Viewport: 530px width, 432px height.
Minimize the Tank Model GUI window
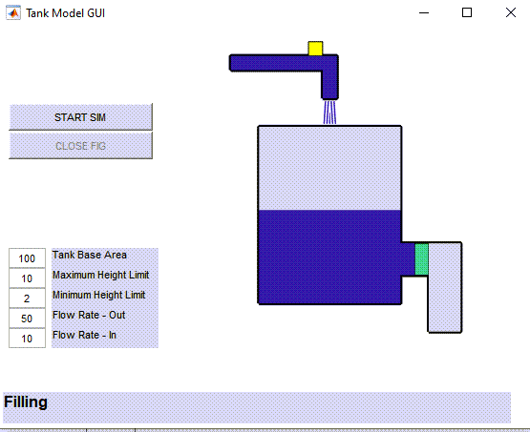click(424, 12)
